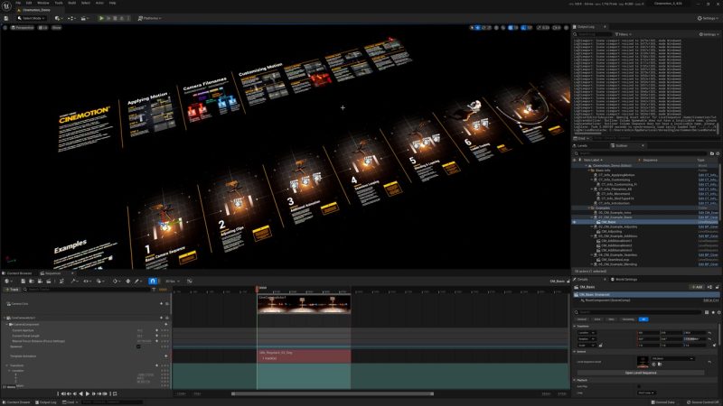The image size is (723, 406).
Task: Click the Open Level Sequence button
Action: tap(641, 373)
